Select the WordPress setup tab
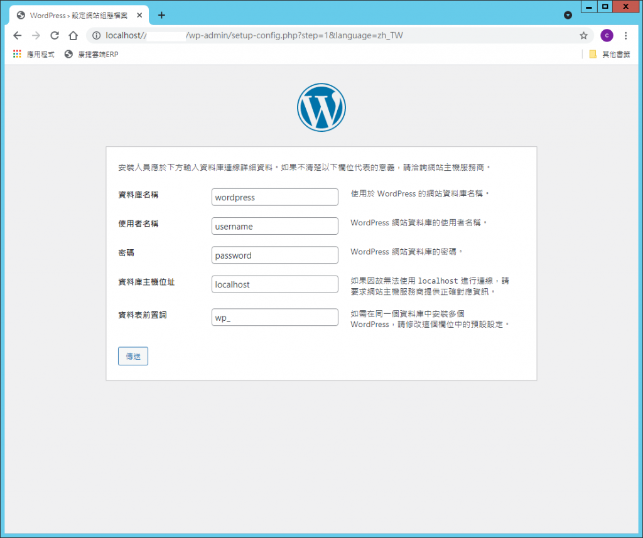Viewport: 643px width, 538px height. (x=75, y=15)
